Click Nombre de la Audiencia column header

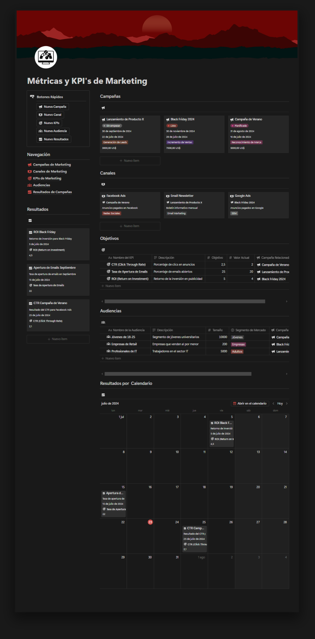(125, 330)
